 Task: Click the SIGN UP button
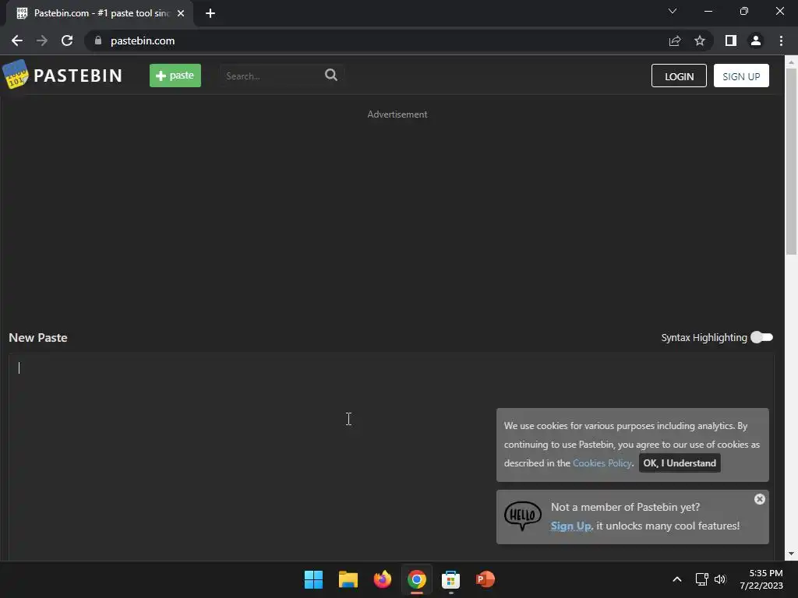tap(741, 76)
